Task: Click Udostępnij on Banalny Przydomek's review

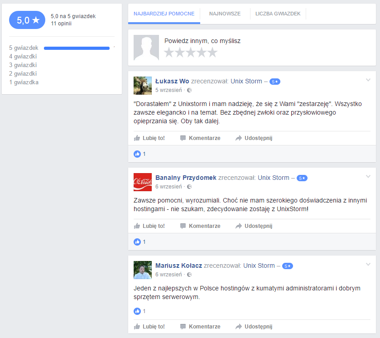Action: tap(258, 226)
